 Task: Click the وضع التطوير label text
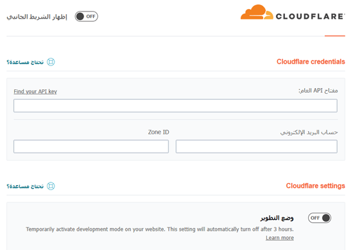click(277, 218)
